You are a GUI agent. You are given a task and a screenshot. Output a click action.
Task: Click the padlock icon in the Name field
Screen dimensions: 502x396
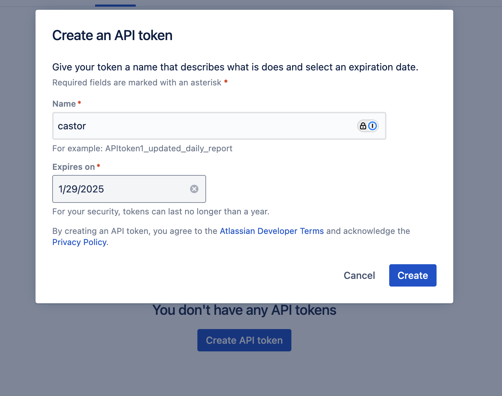(363, 126)
